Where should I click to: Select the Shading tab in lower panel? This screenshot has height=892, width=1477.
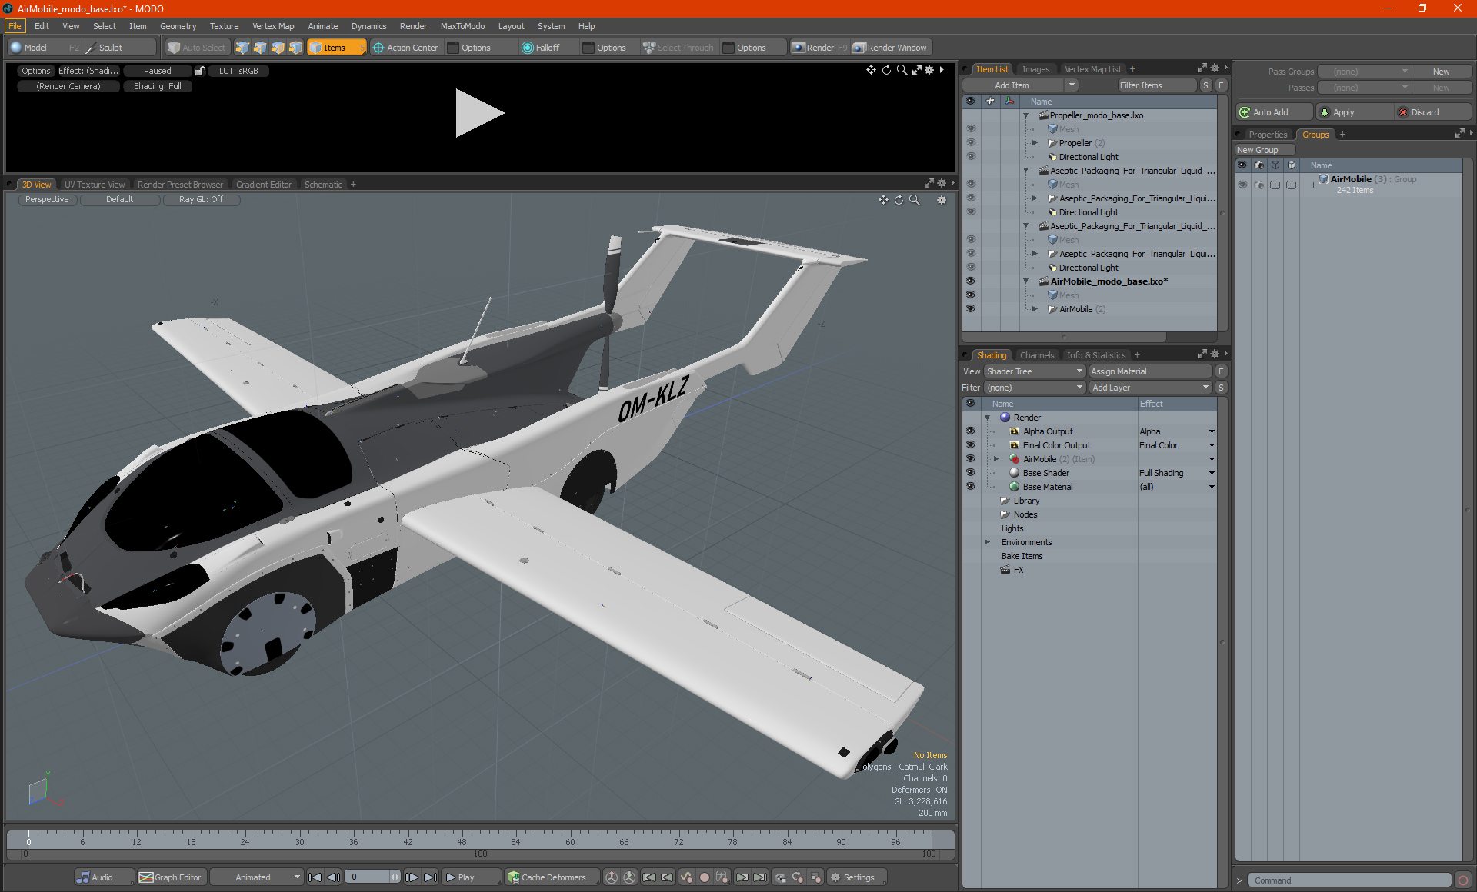tap(991, 354)
